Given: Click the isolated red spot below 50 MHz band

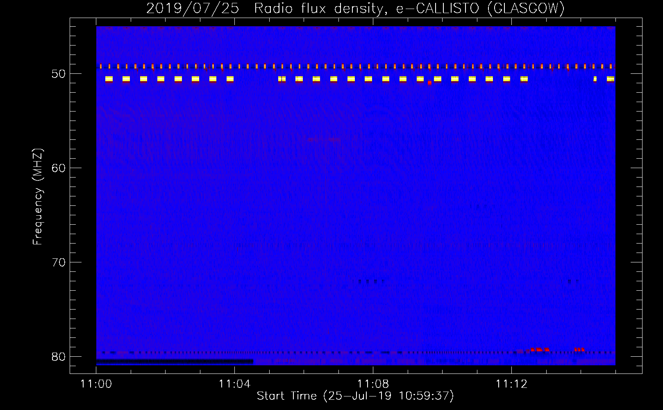Looking at the screenshot, I should tap(429, 83).
